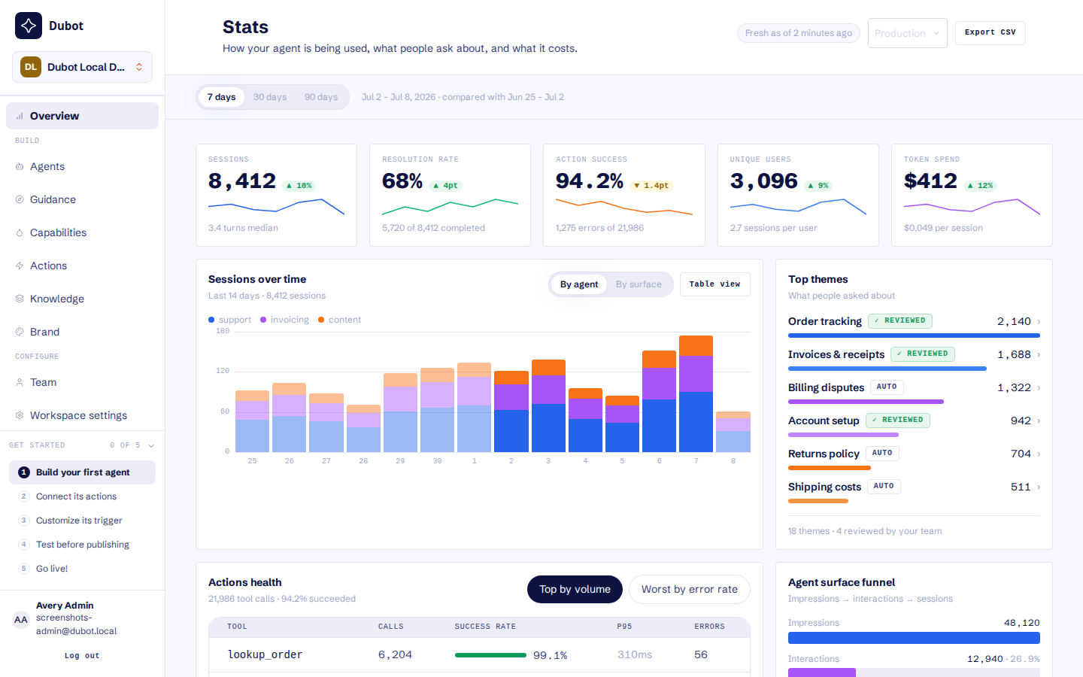Collapse the Get Started checklist chevron
This screenshot has width=1083, height=677.
151,445
